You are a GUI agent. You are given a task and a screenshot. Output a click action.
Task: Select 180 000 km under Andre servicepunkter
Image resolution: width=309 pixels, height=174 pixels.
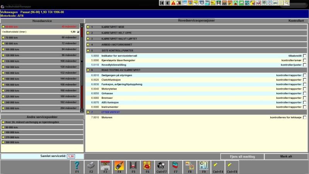pyautogui.click(x=42, y=132)
